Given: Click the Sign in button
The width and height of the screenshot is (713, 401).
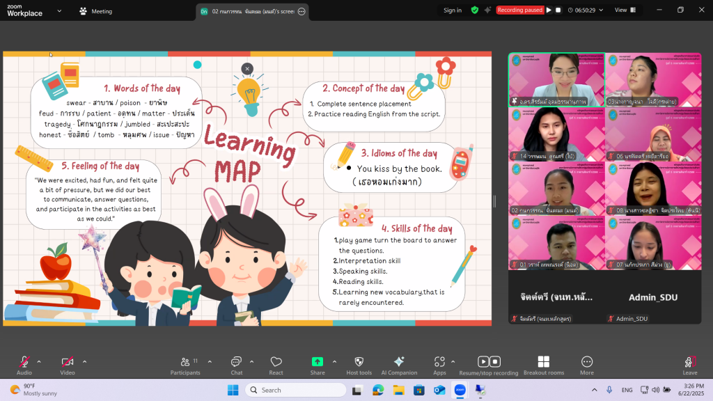Looking at the screenshot, I should tap(453, 10).
